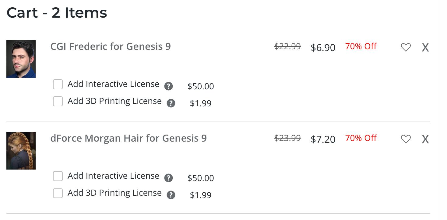Screen dimensions: 447x220
Task: Click 'Add 3D Printing License' label text under Morgan Hair
Action: (x=114, y=193)
